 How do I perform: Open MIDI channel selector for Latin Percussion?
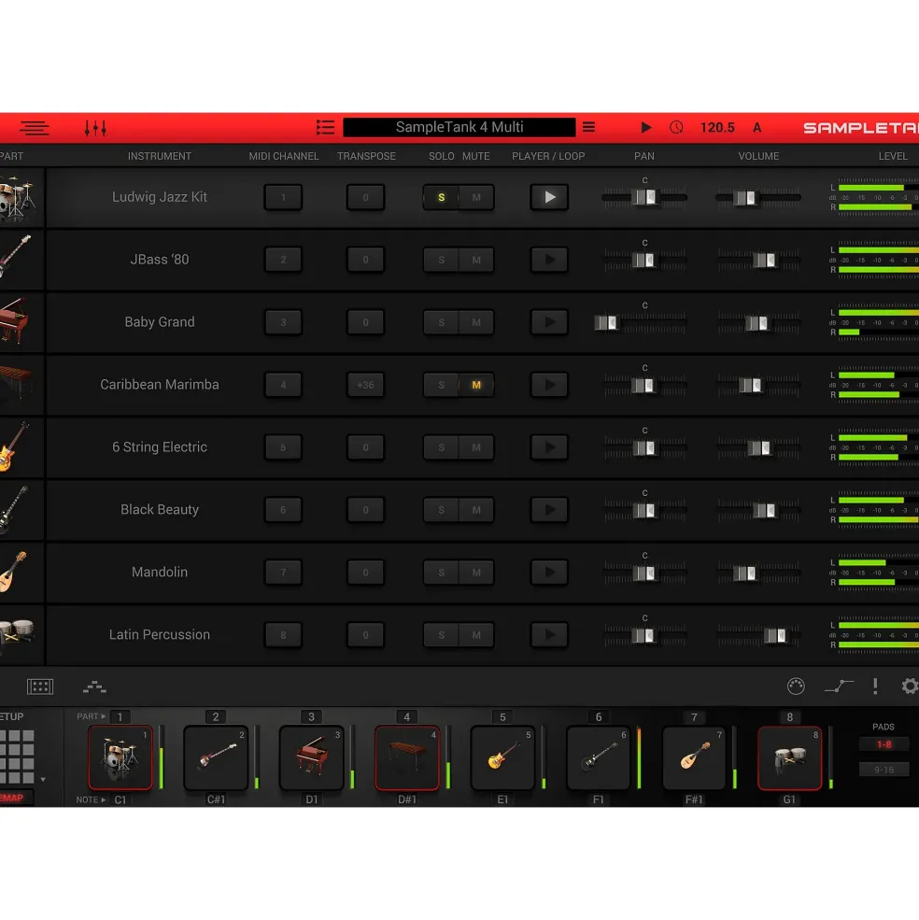(283, 635)
